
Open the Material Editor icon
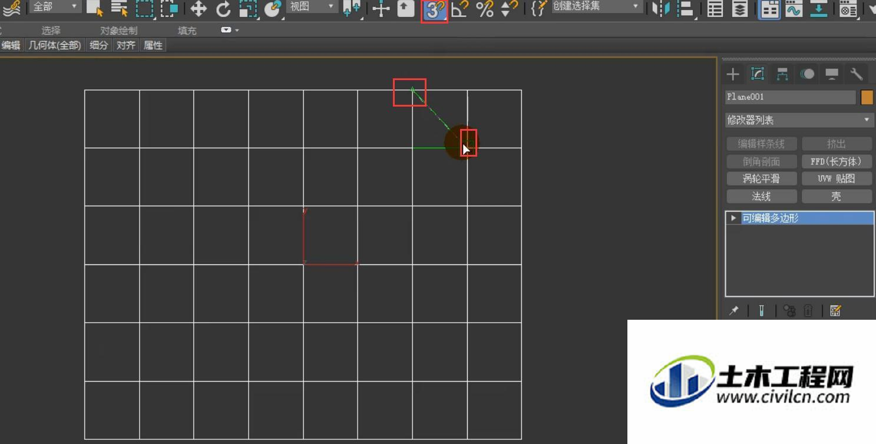848,8
